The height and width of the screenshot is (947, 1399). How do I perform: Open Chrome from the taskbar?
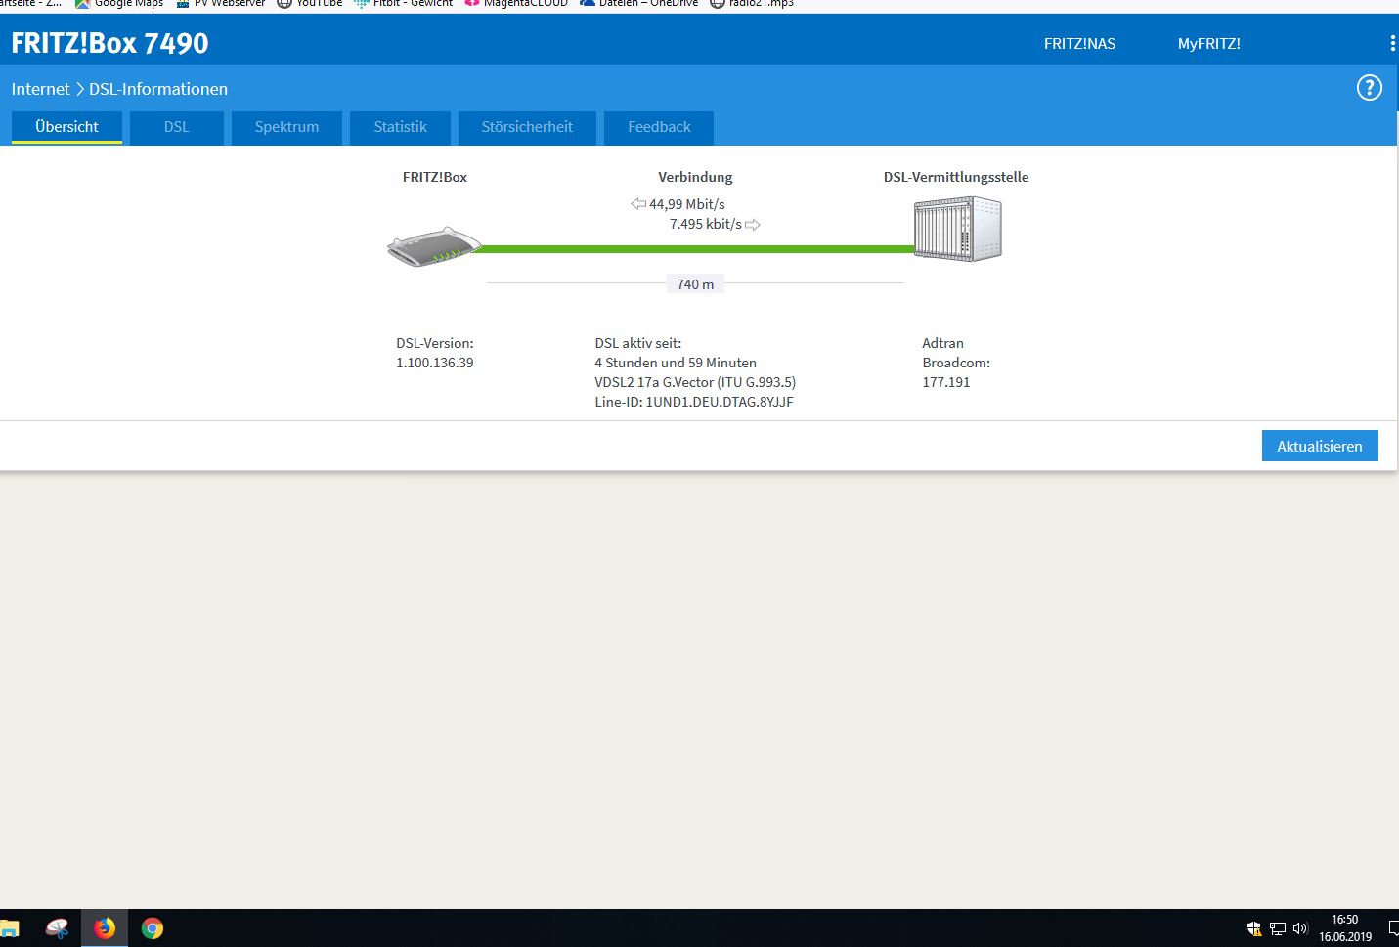pos(152,927)
